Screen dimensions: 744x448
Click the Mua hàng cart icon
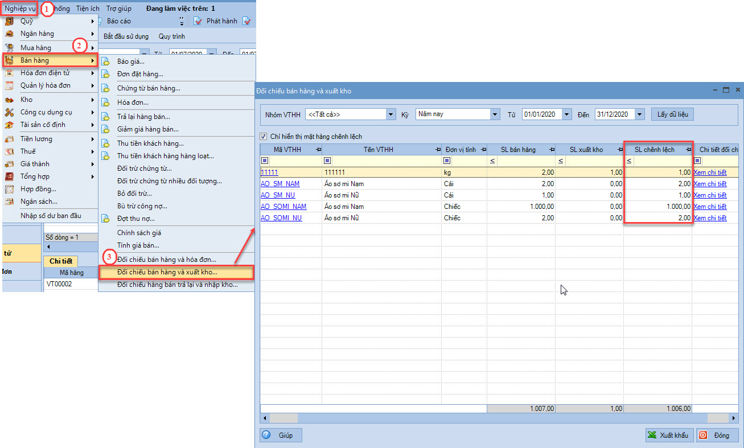point(9,48)
